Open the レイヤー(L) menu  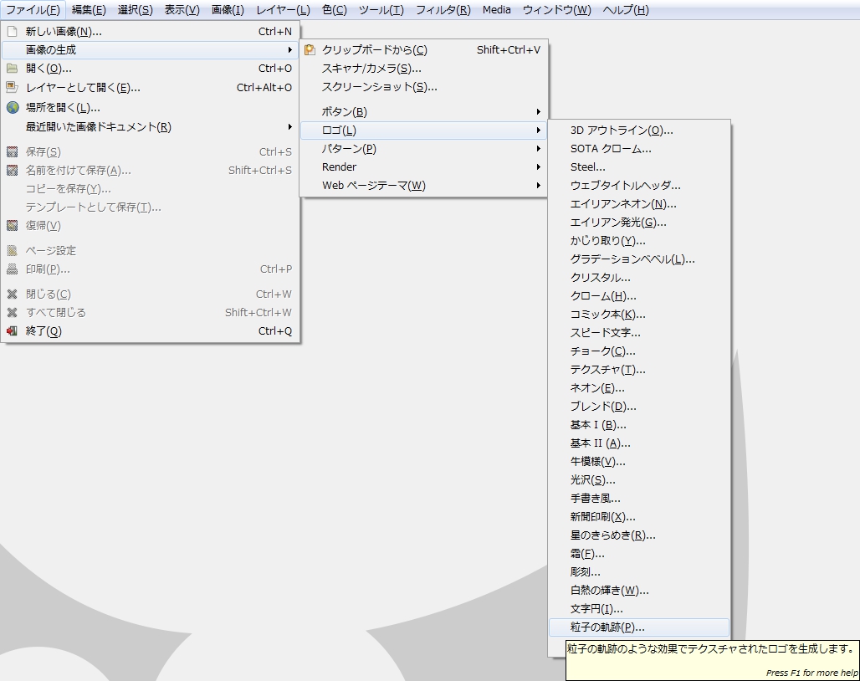283,10
